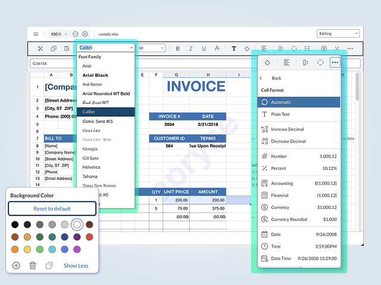Image resolution: width=381 pixels, height=285 pixels.
Task: Click the zoom in plus icon
Action: [x=85, y=34]
